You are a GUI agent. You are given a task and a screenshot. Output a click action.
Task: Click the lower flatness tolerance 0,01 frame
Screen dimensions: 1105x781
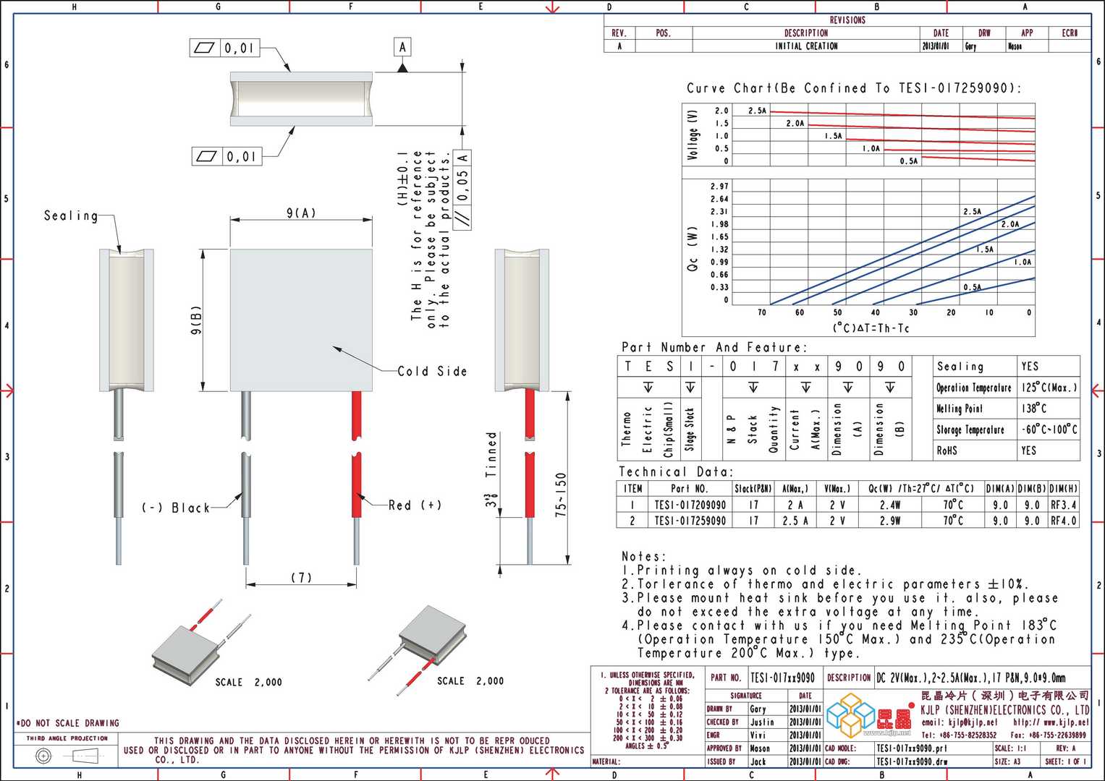[x=226, y=156]
